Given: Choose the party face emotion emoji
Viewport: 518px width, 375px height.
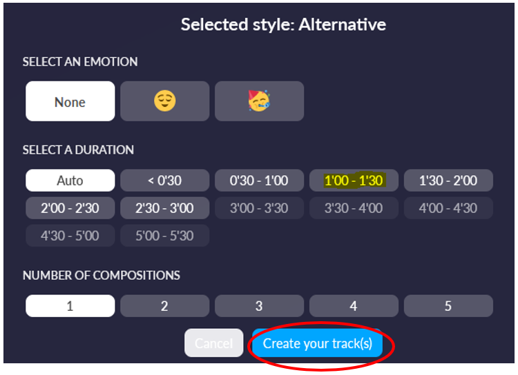Looking at the screenshot, I should point(259,101).
